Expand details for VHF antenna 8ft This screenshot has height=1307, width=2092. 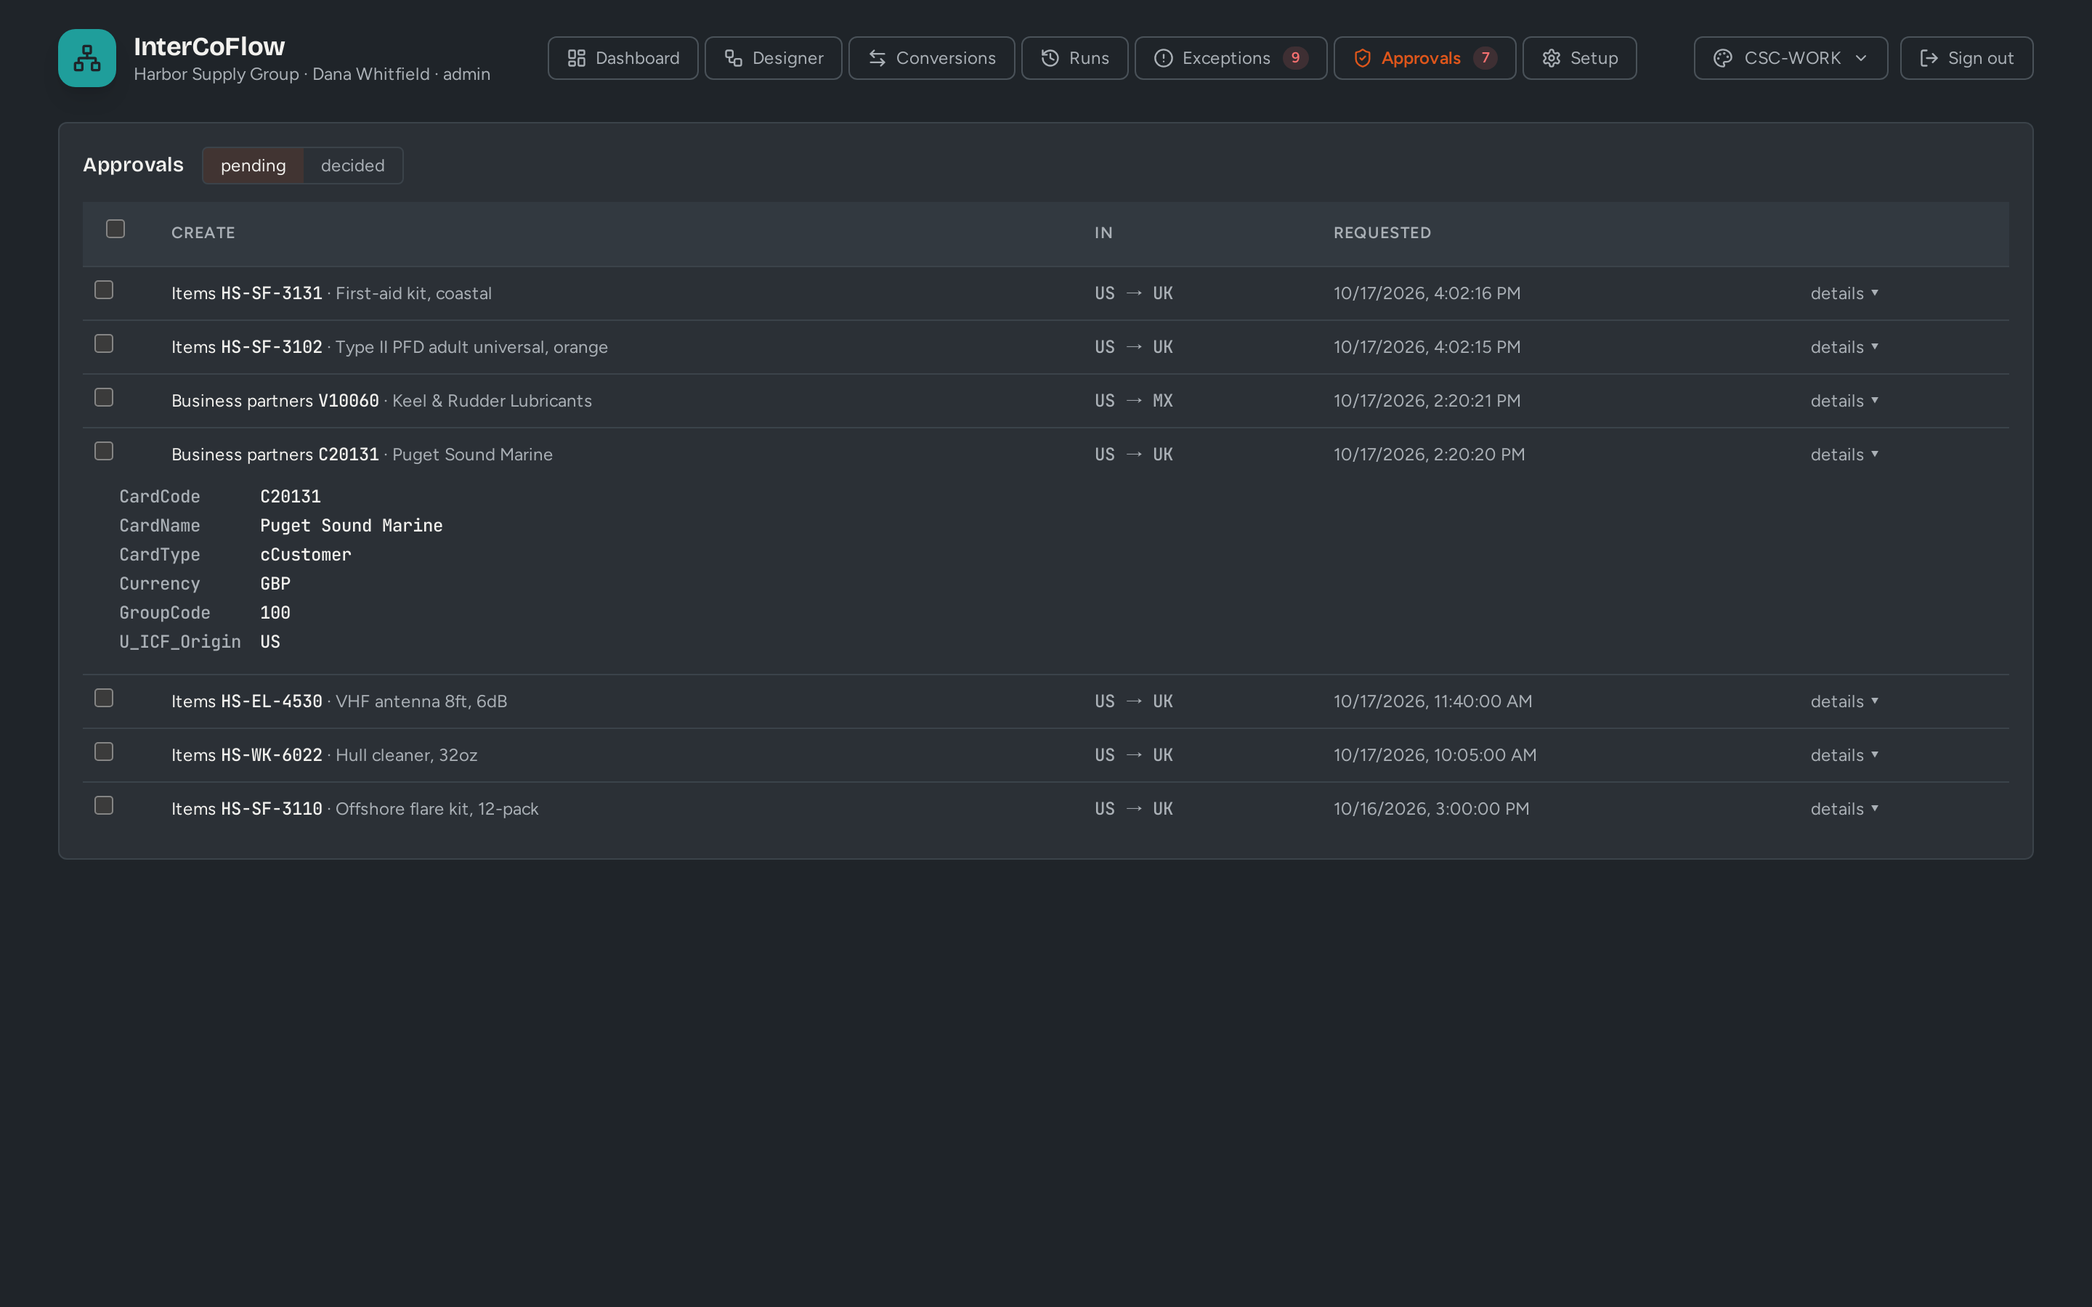(x=1844, y=701)
